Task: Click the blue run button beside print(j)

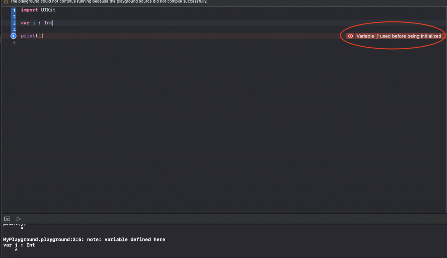Action: click(14, 36)
